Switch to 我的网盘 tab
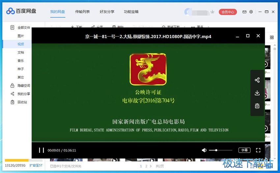280x173 pixels. (58, 12)
